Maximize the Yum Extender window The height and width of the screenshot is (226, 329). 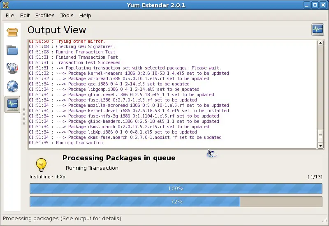[x=315, y=5]
